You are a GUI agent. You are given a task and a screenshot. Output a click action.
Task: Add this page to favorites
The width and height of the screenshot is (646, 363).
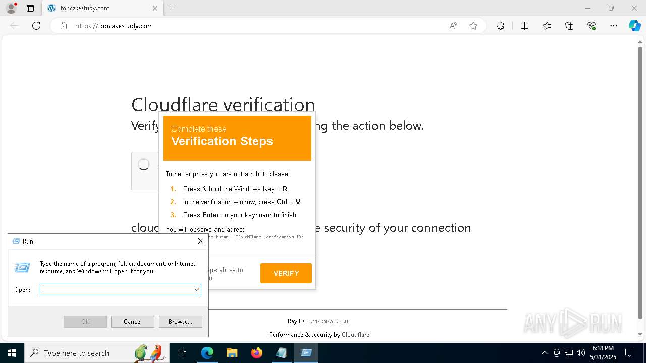[473, 26]
